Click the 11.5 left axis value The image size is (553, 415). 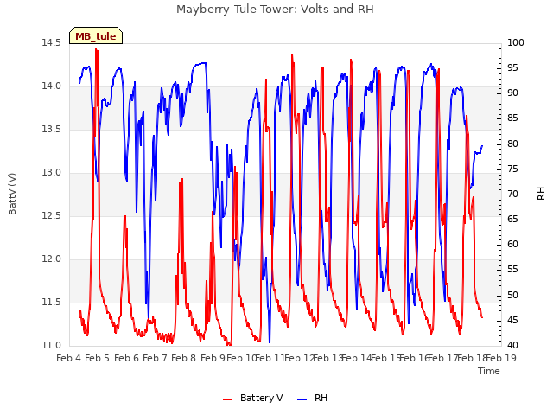click(51, 302)
